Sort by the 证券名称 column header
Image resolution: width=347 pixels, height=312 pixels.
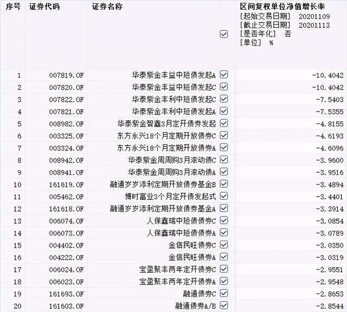coord(107,7)
